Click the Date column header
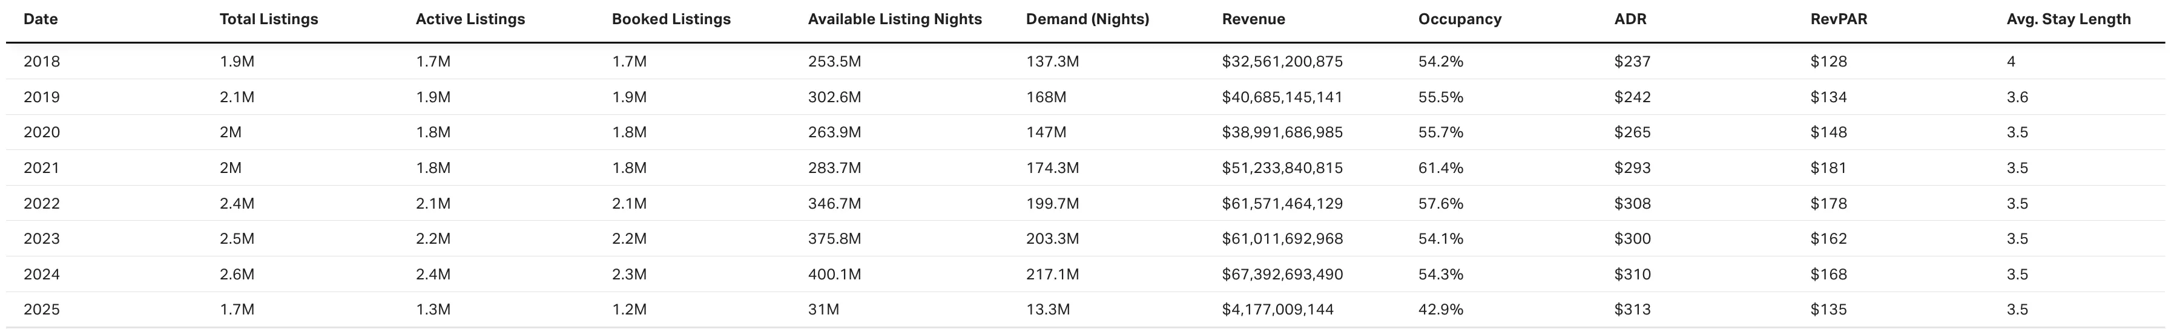The height and width of the screenshot is (329, 2171). [41, 19]
